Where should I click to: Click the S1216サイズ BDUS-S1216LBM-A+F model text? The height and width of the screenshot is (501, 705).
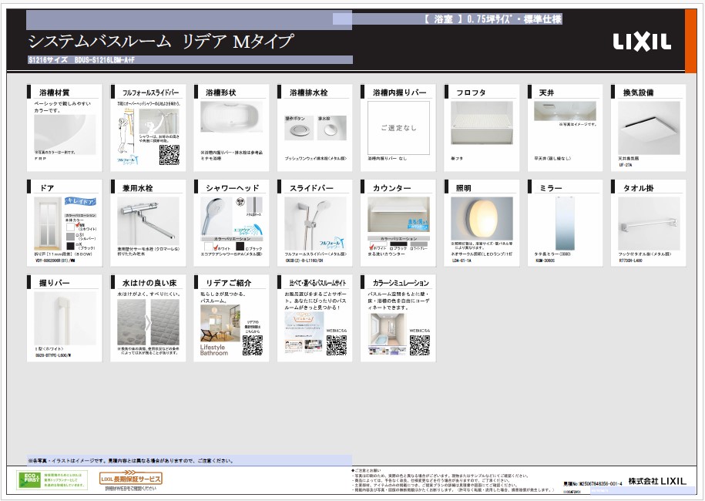tap(82, 60)
